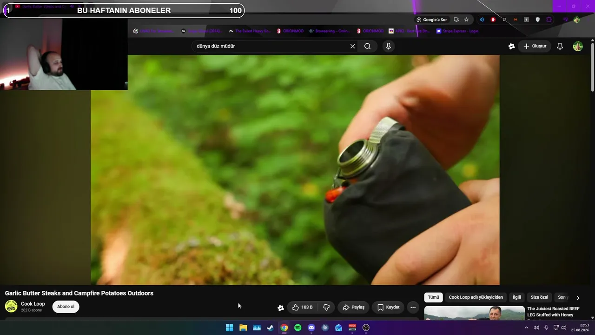Save the video with Kaydet

[x=388, y=307]
